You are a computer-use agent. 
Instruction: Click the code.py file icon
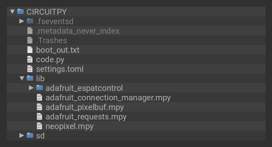coord(30,59)
